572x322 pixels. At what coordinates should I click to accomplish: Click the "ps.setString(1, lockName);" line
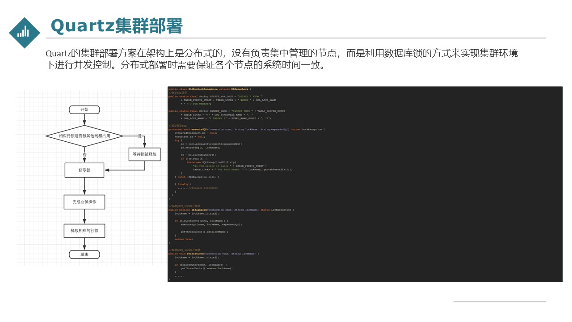click(201, 148)
